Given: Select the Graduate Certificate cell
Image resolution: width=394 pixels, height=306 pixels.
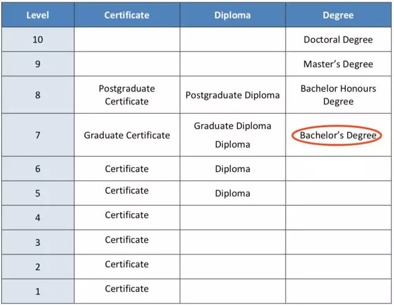Looking at the screenshot, I should 127,135.
